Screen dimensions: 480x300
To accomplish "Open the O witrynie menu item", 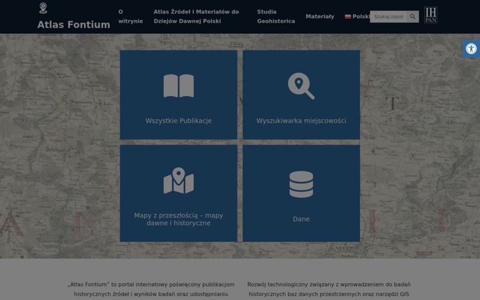I will coord(131,17).
